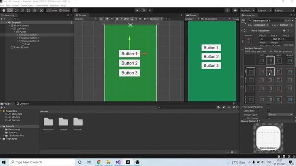Screen dimensions: 296x166
Task: Open the Assets menu
Action: [x=15, y=6]
